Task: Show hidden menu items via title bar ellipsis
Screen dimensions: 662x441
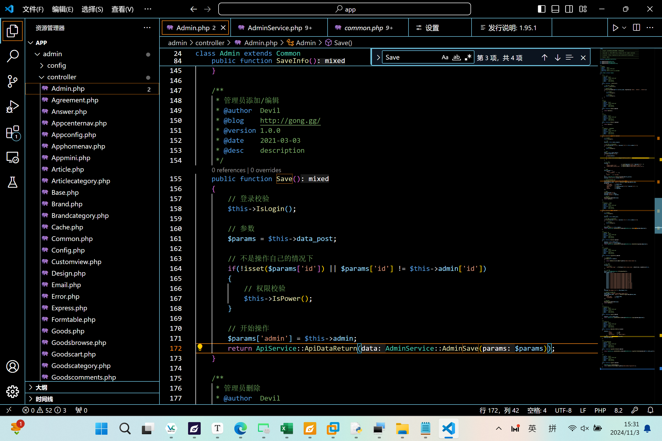Action: [x=148, y=9]
